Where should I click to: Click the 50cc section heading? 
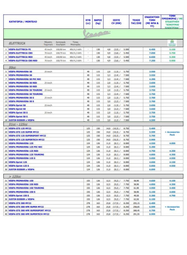pos(12,67)
